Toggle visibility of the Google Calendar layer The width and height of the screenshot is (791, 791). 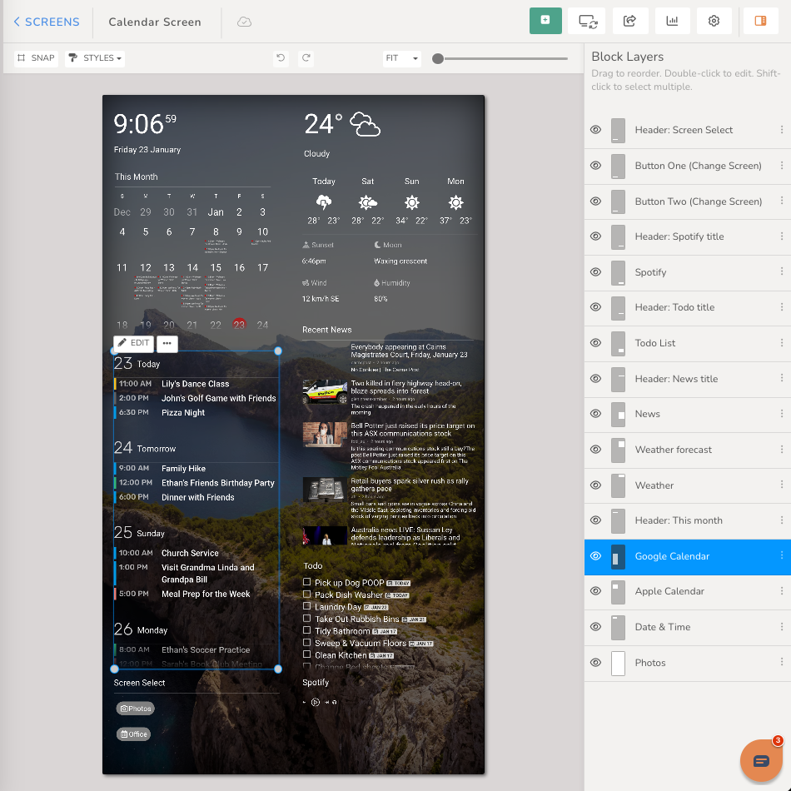click(x=594, y=557)
